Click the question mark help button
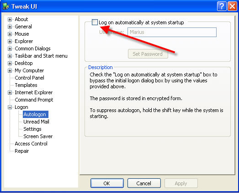Viewport: 239px width, 193px height. 222,6
